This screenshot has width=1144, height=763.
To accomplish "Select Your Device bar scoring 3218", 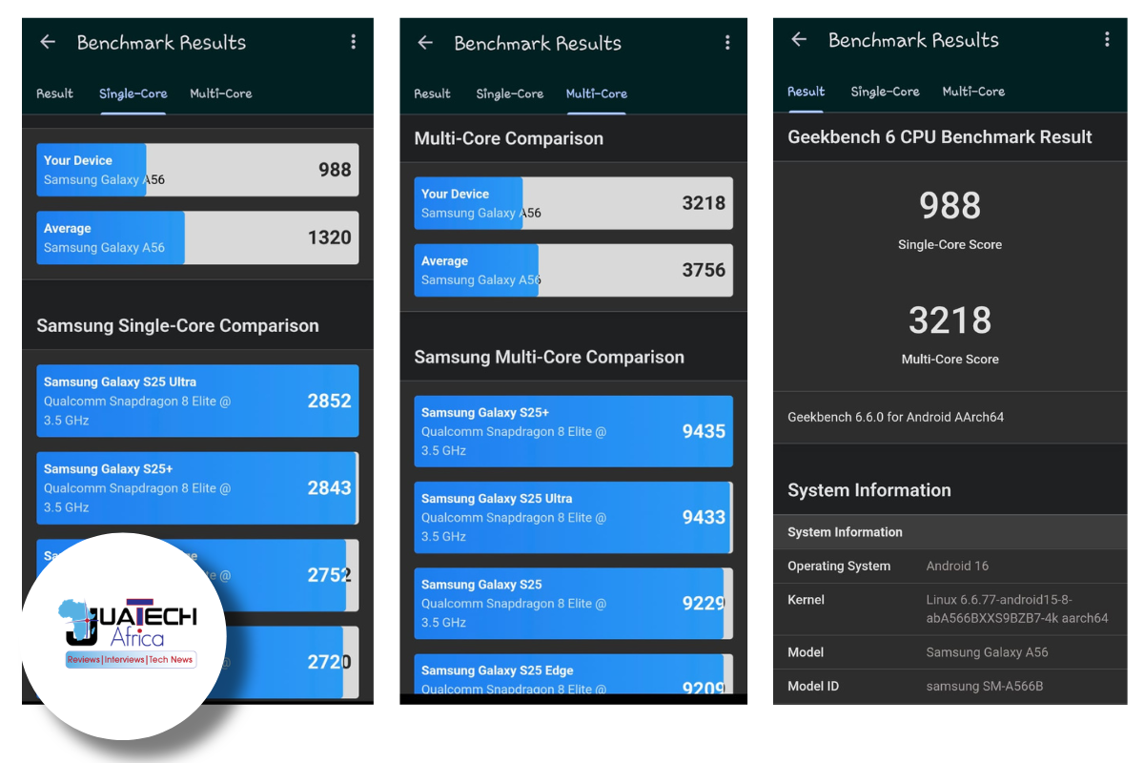I will [573, 203].
